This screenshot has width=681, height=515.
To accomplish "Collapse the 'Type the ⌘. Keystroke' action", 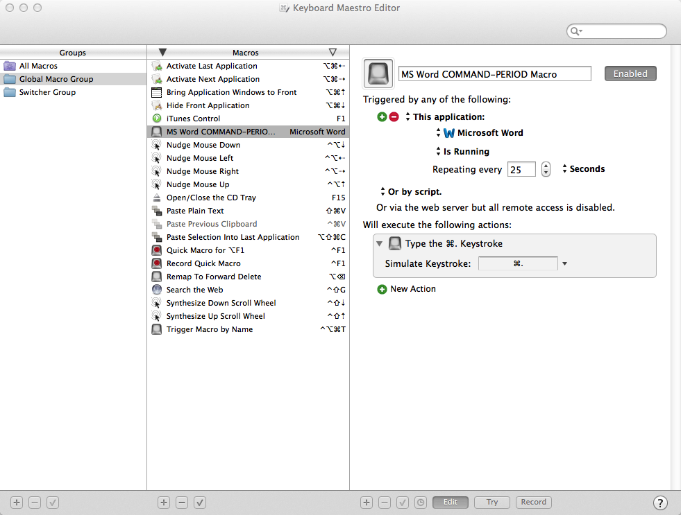I will 380,243.
